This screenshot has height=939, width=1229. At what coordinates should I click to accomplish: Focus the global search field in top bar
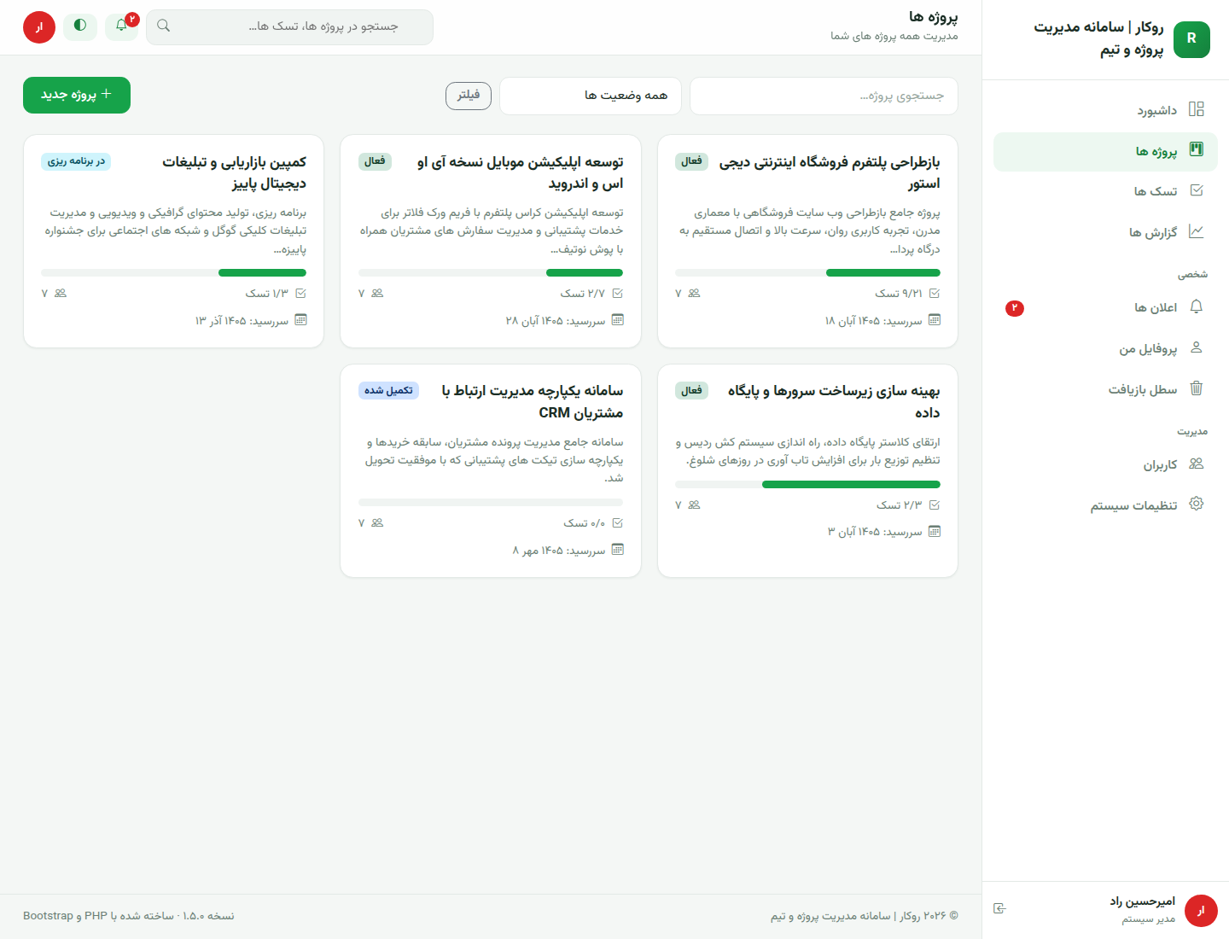(290, 26)
